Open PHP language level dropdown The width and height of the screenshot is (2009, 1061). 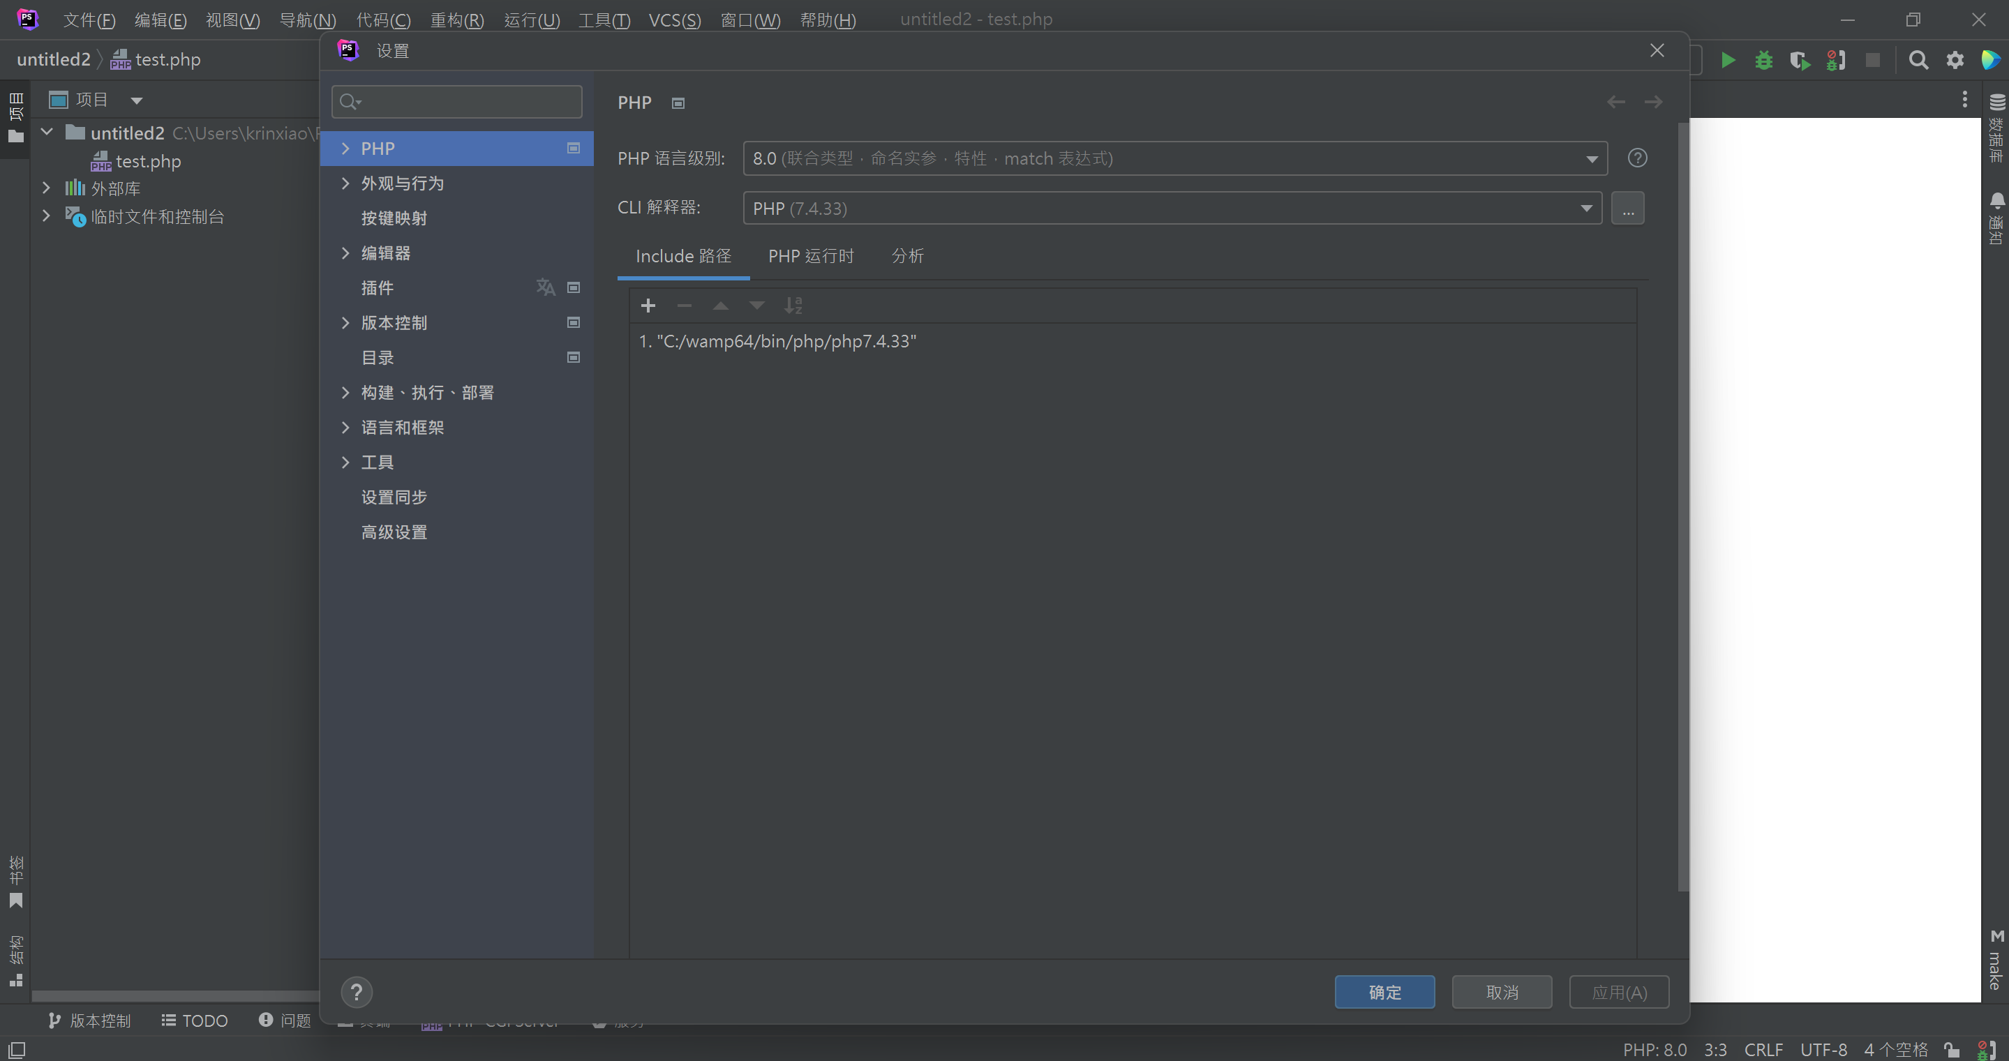pyautogui.click(x=1175, y=158)
